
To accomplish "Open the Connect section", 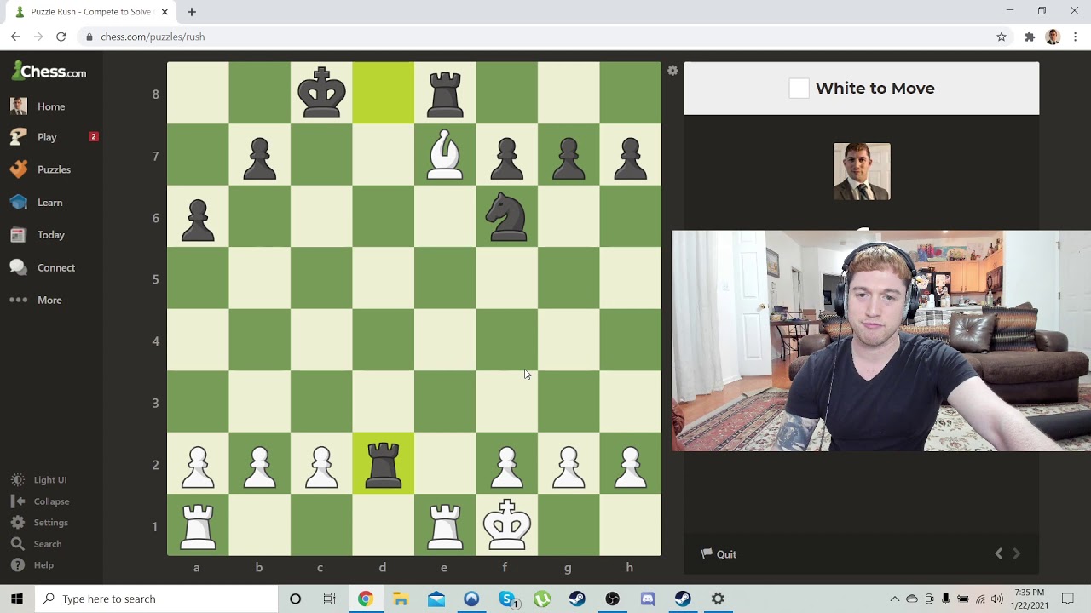I will pyautogui.click(x=55, y=267).
